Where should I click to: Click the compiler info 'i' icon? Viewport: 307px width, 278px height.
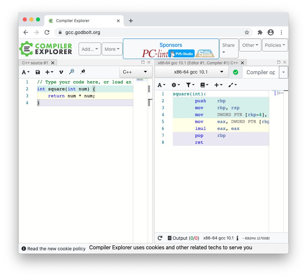pyautogui.click(x=237, y=238)
